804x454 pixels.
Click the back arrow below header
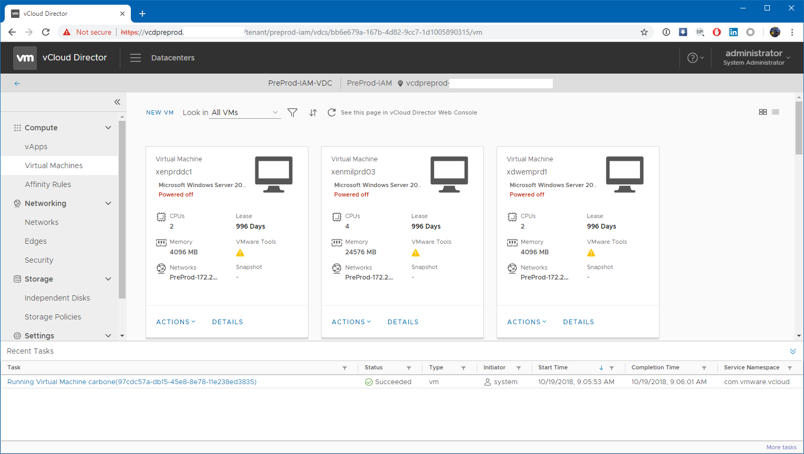tap(17, 84)
